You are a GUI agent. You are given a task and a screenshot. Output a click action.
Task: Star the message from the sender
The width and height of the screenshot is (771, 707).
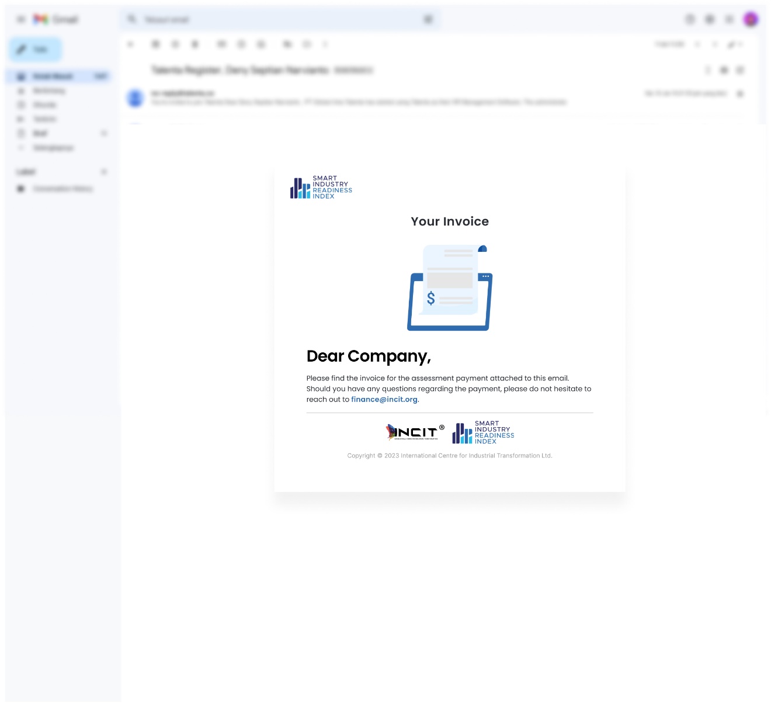740,93
